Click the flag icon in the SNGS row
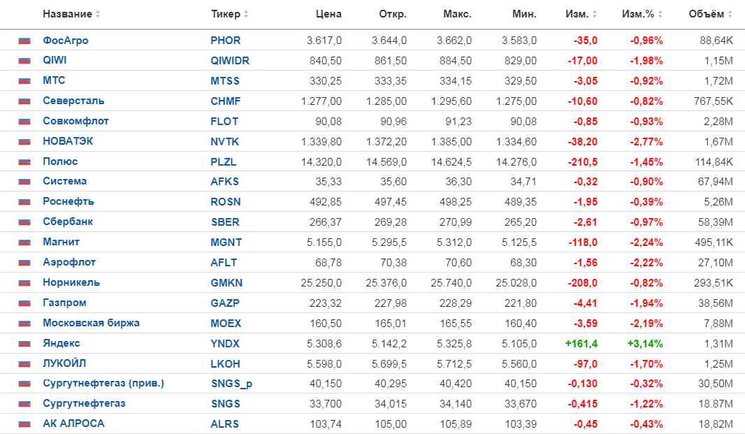 [24, 403]
